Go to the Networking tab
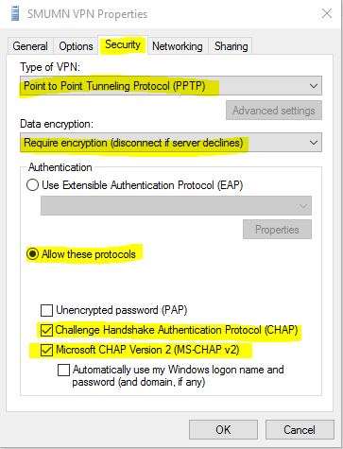Screen dimensions: 343x449 click(x=178, y=46)
